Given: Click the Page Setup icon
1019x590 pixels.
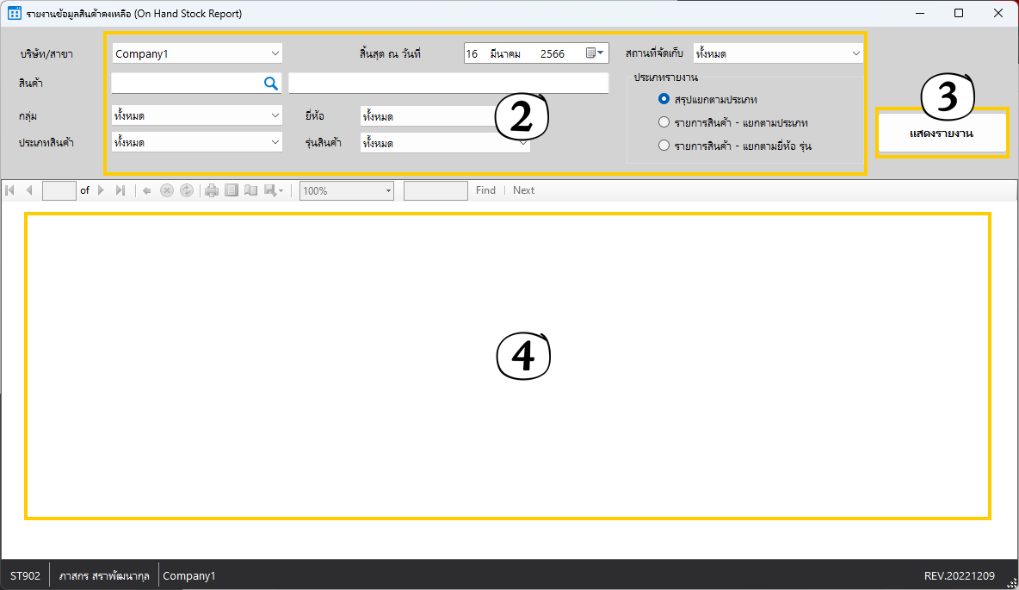Looking at the screenshot, I should pyautogui.click(x=250, y=190).
